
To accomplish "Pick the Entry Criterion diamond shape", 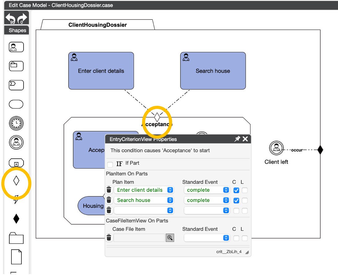I will [x=16, y=181].
